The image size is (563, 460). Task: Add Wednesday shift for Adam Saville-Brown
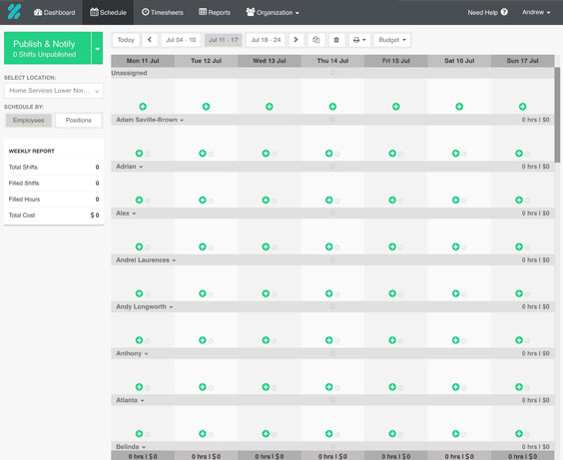(x=266, y=154)
